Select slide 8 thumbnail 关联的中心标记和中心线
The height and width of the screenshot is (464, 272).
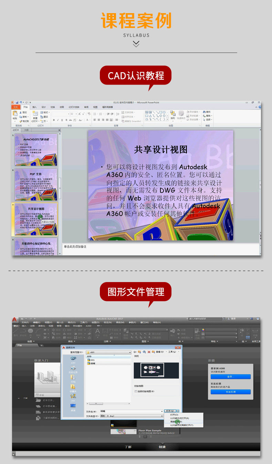pos(36,246)
